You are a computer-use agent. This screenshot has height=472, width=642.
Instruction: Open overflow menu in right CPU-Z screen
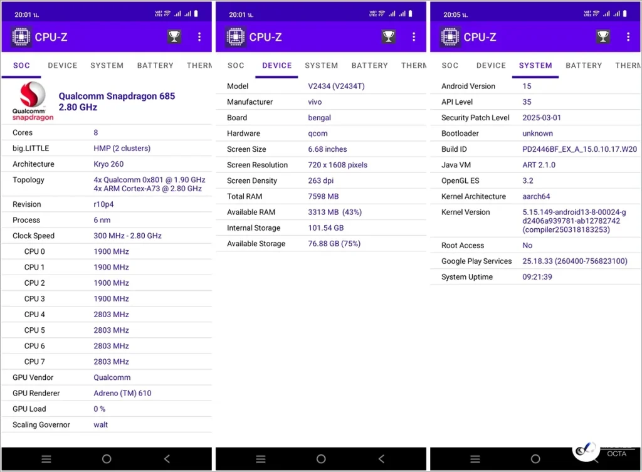tap(628, 37)
